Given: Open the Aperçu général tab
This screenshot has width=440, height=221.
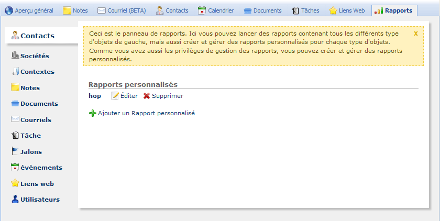Looking at the screenshot, I should coord(29,10).
